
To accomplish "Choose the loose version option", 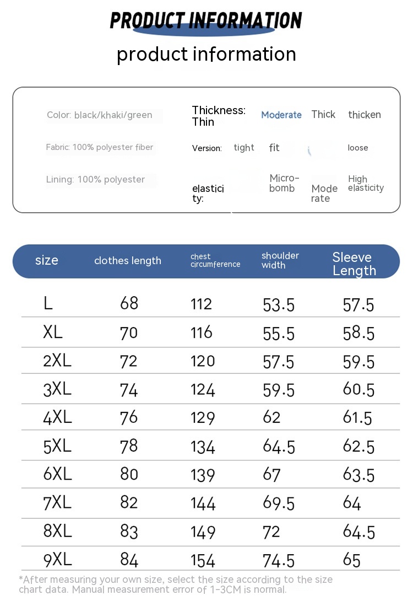I will point(358,148).
